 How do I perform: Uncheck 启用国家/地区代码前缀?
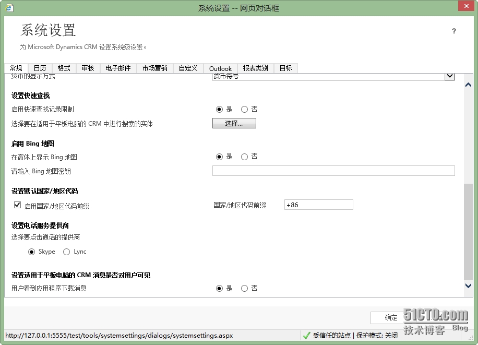pos(18,204)
